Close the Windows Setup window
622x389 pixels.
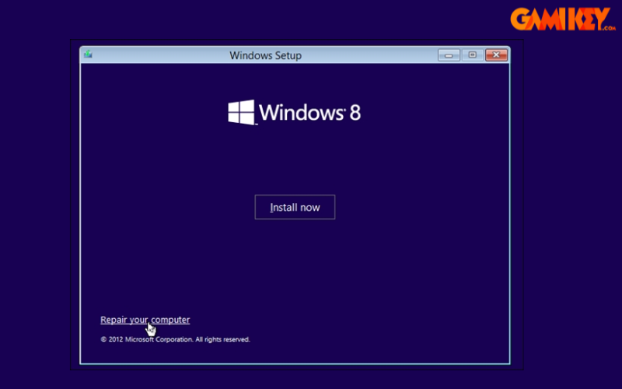click(496, 55)
